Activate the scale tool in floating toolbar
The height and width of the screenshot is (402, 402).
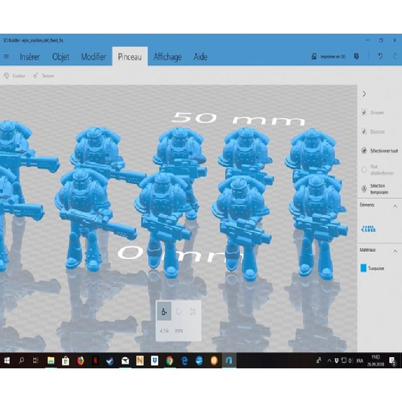pyautogui.click(x=193, y=312)
